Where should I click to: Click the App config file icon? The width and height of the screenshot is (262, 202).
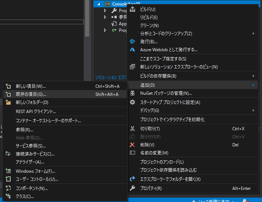pyautogui.click(x=114, y=24)
